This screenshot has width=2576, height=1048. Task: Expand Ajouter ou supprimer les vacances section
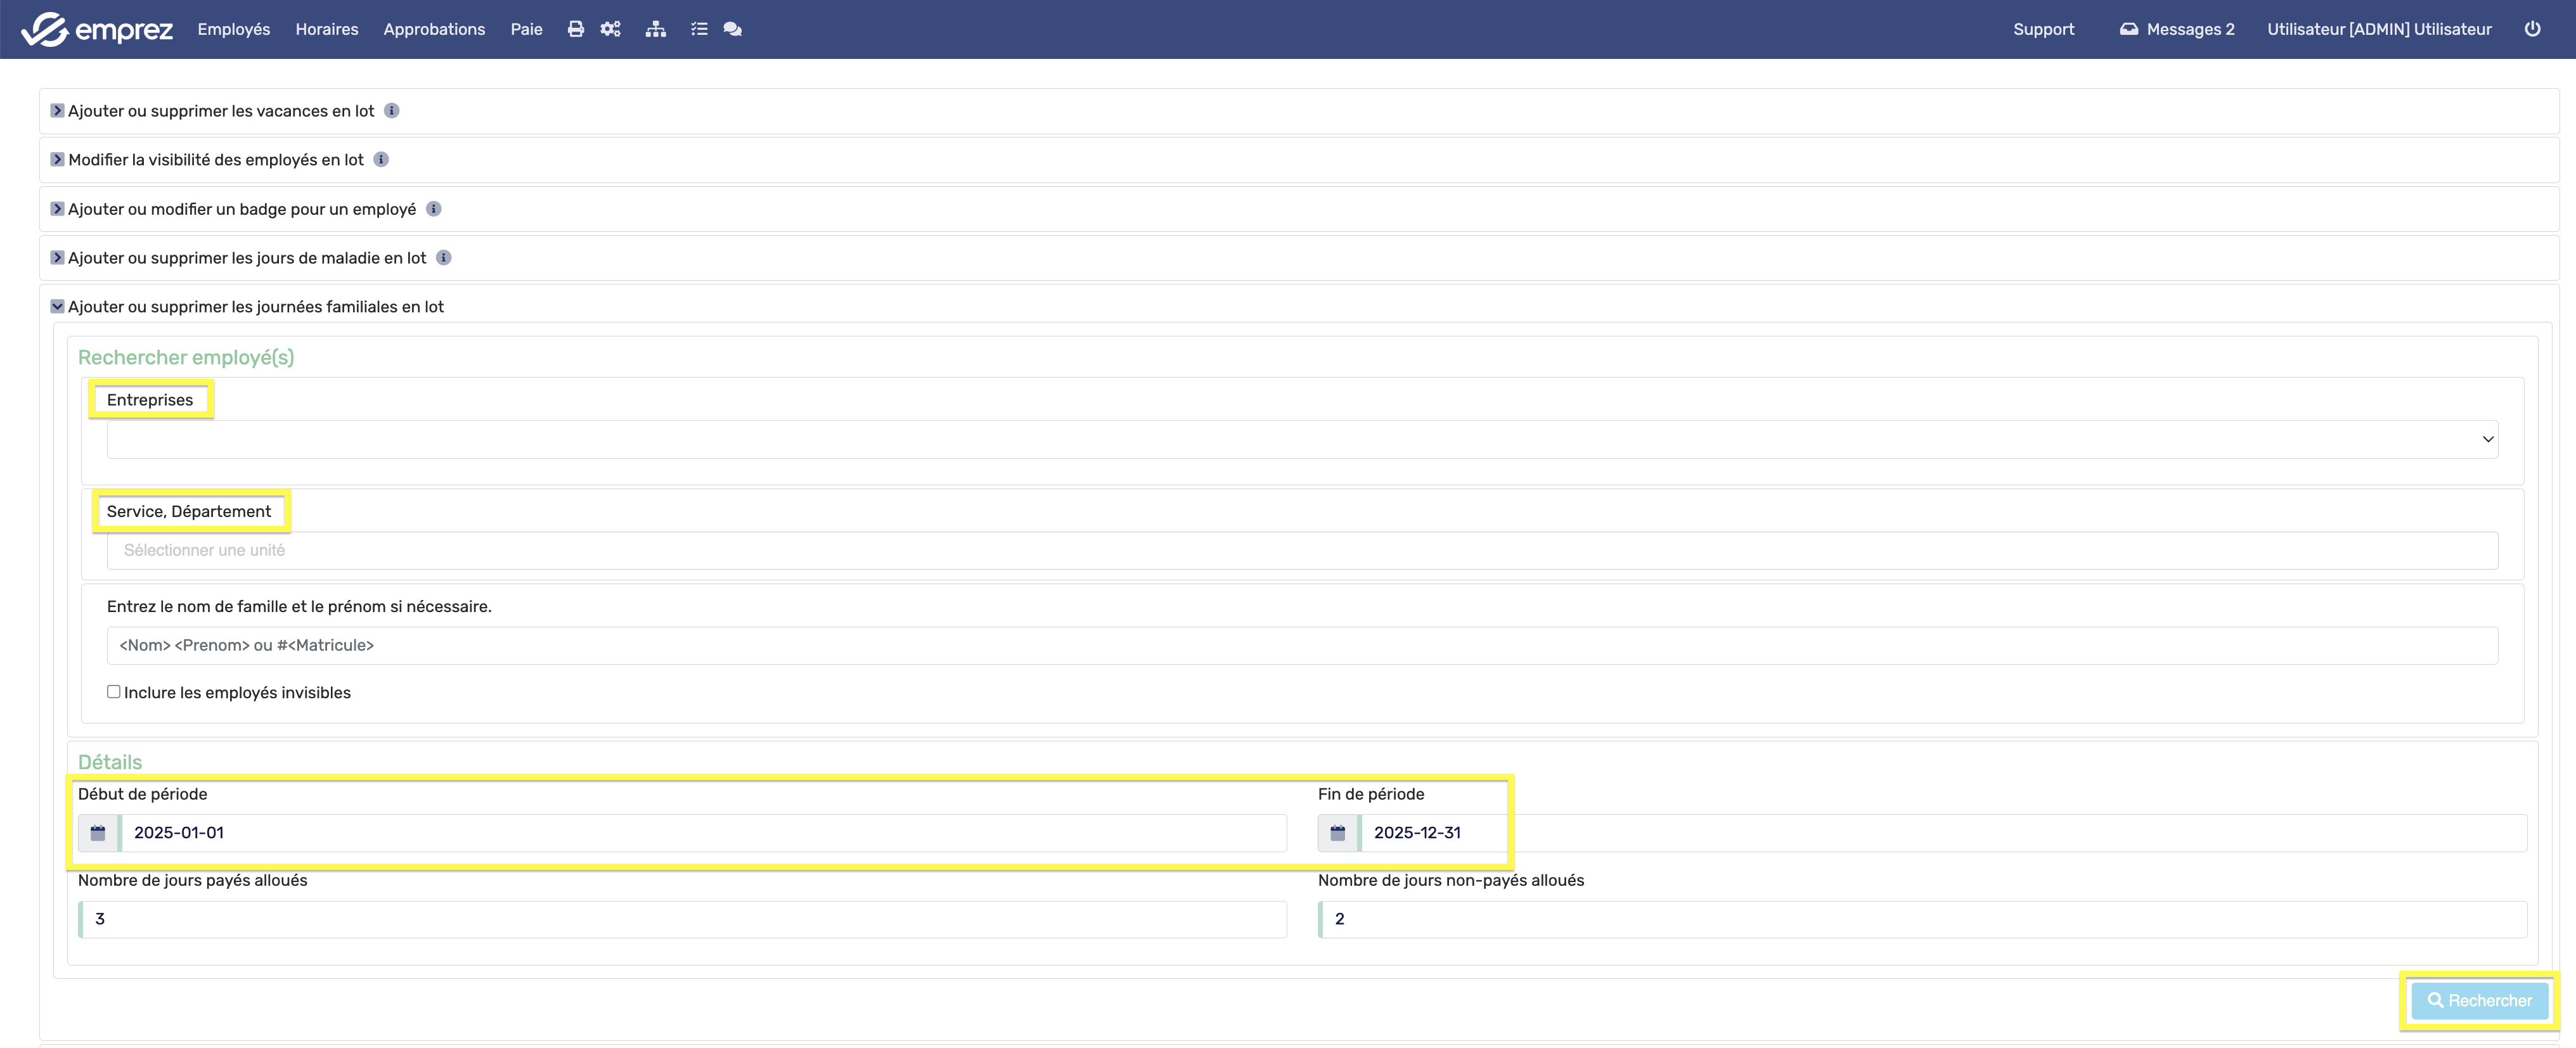pos(58,111)
